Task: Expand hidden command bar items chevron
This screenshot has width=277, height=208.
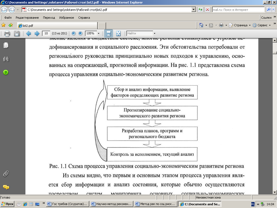Action: pyautogui.click(x=275, y=23)
